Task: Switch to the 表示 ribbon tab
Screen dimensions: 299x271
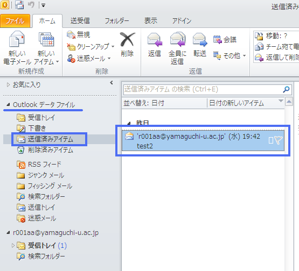Action: click(151, 21)
